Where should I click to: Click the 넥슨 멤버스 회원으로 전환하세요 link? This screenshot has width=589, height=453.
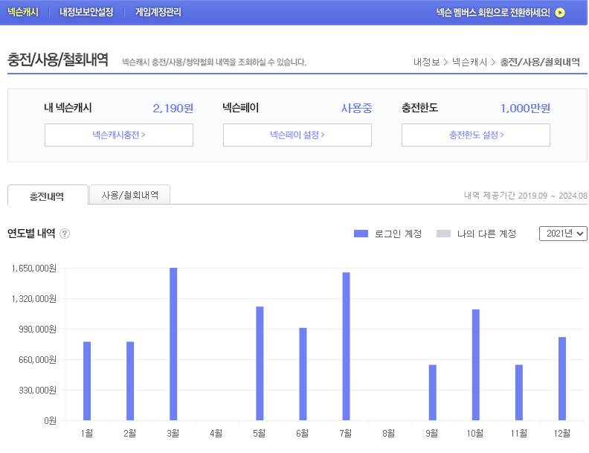[x=493, y=13]
